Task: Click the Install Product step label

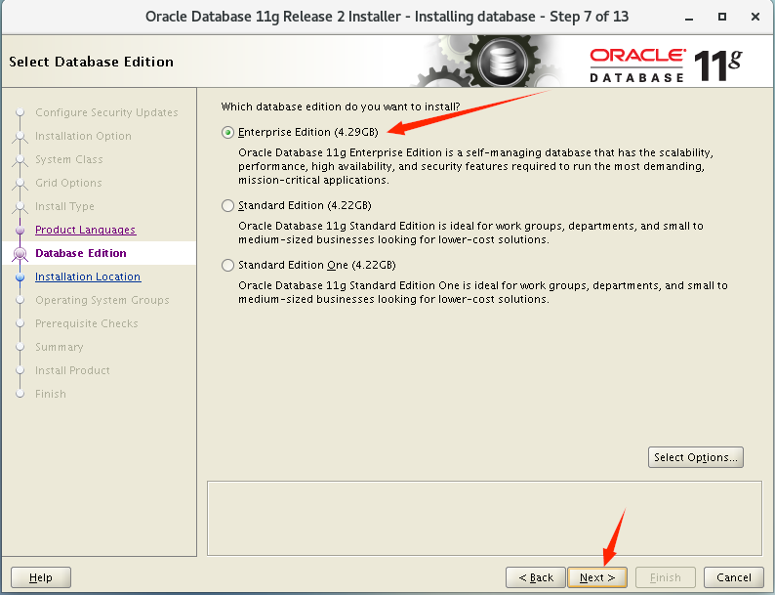Action: [x=72, y=370]
